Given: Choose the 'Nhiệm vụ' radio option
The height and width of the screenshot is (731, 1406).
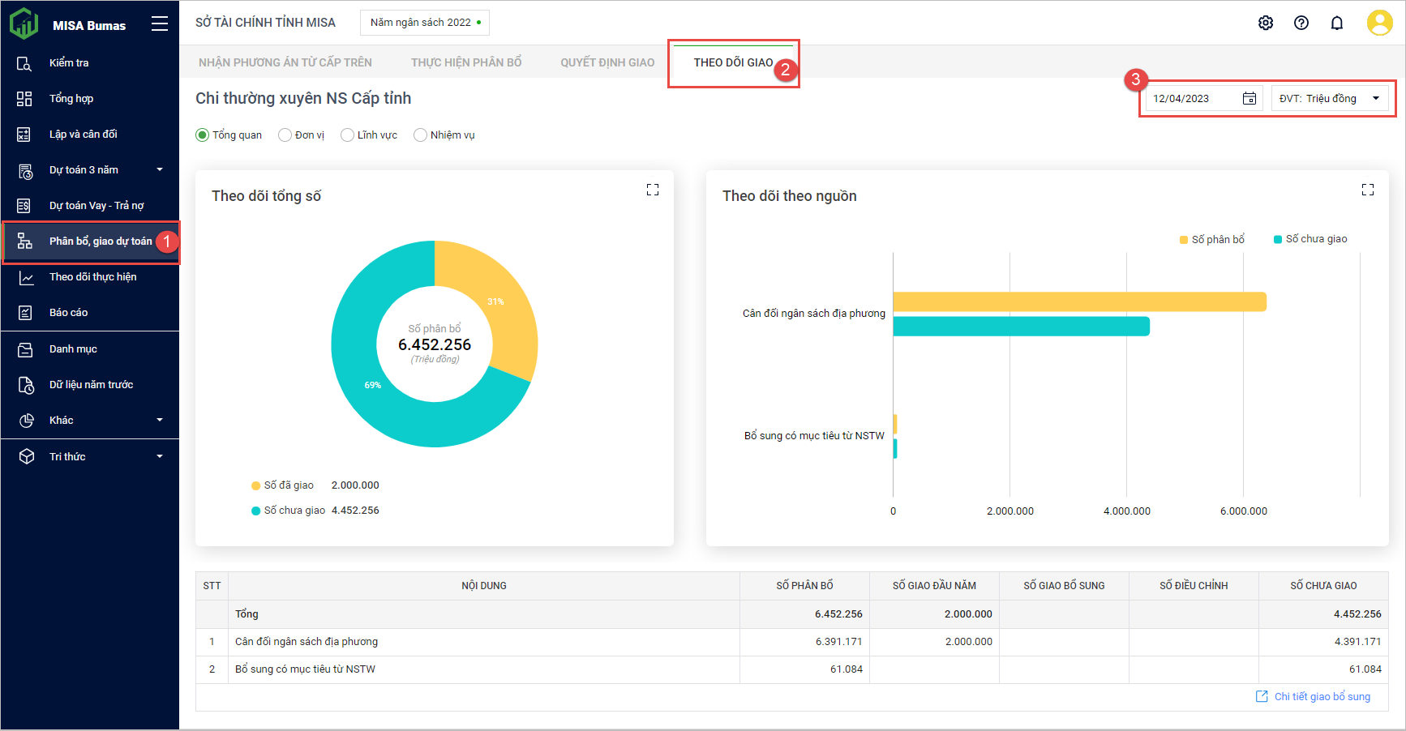Looking at the screenshot, I should 420,135.
